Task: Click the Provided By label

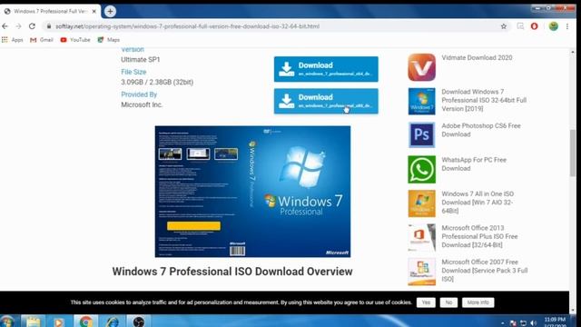Action: tap(139, 94)
